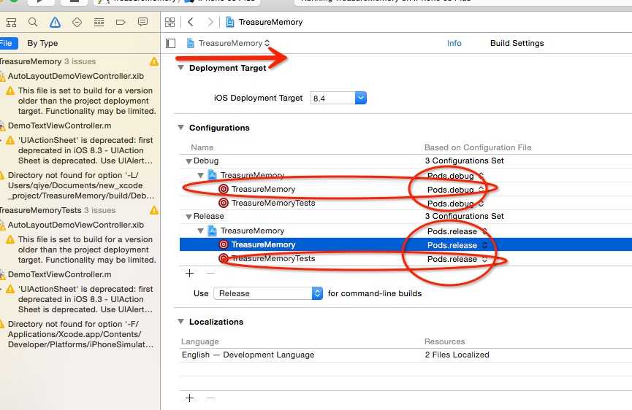Image resolution: width=632 pixels, height=410 pixels.
Task: Select TreasureMemory 3 issues group
Action: coord(47,61)
